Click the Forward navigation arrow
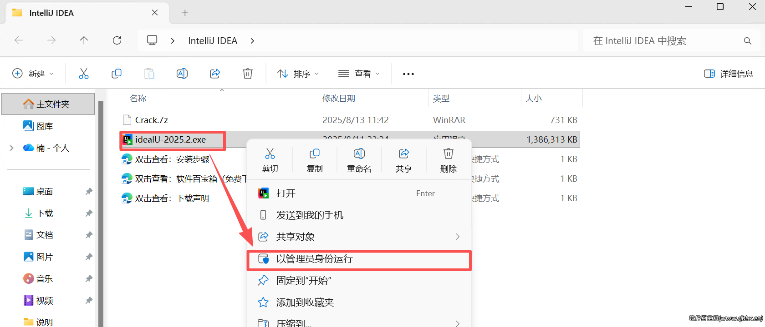The height and width of the screenshot is (327, 765). click(x=51, y=40)
